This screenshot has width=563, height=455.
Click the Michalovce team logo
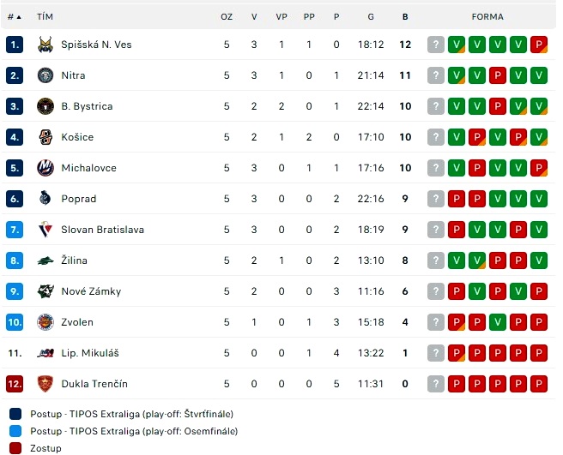click(45, 168)
